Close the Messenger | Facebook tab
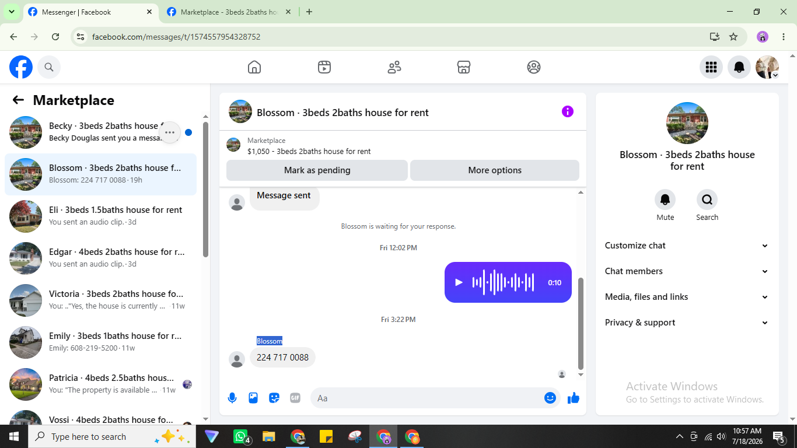This screenshot has width=797, height=448. 149,12
